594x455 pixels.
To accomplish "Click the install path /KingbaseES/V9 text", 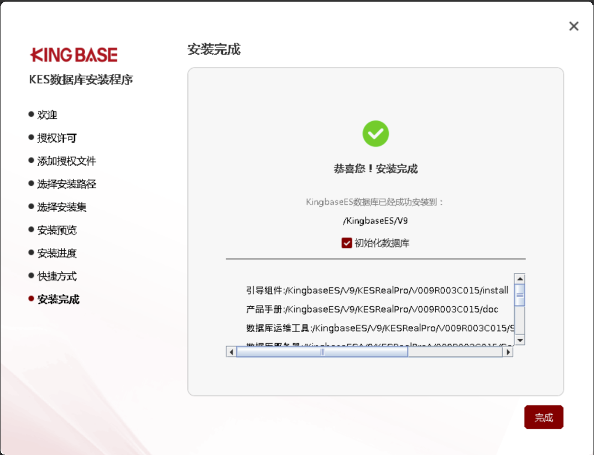I will 375,221.
